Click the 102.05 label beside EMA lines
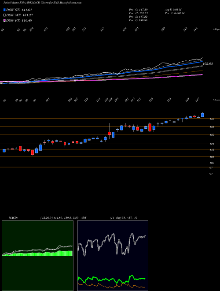Screen dimensions: 220x291 click(x=208, y=63)
